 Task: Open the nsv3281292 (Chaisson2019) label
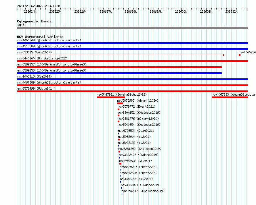click(x=140, y=149)
